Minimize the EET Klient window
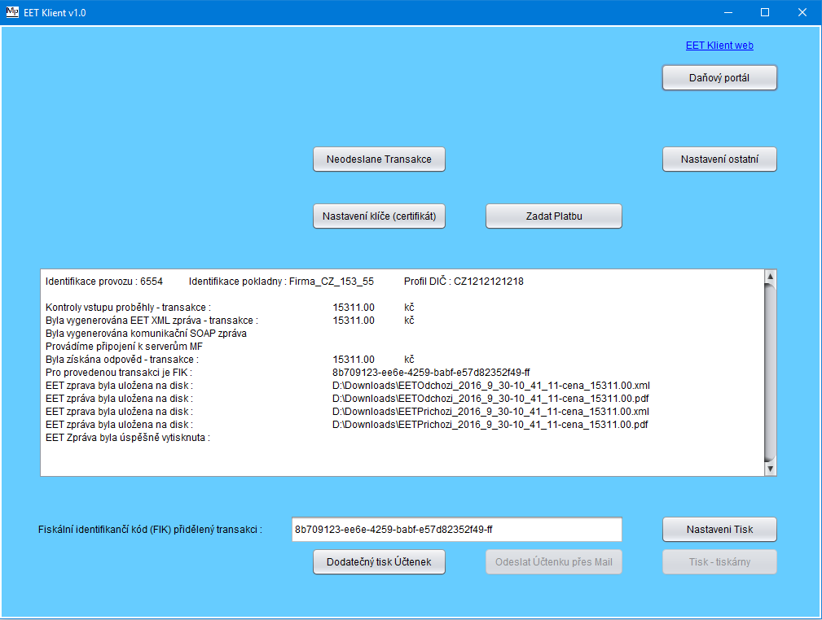 tap(727, 12)
